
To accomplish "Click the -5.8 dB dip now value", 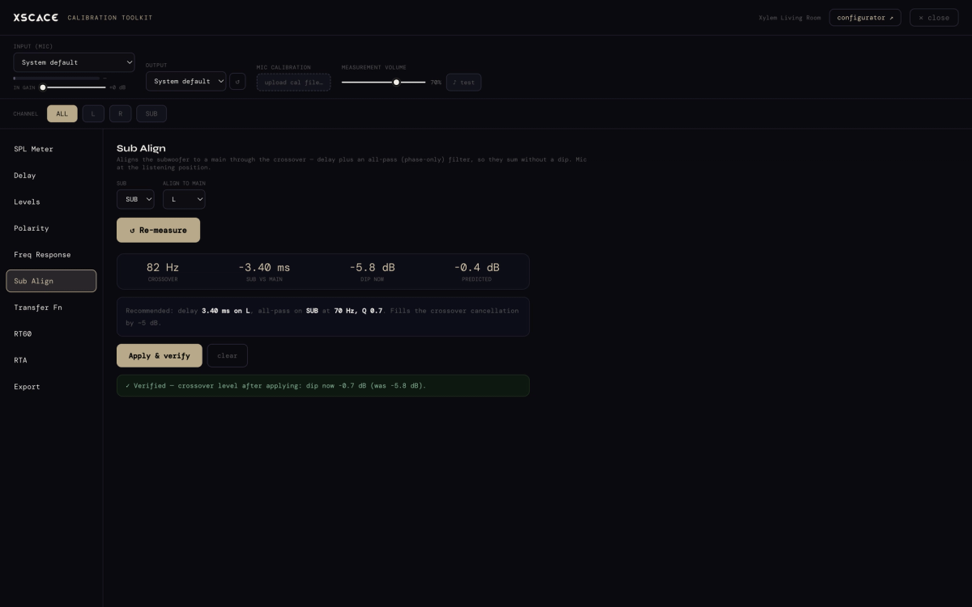I will [373, 267].
